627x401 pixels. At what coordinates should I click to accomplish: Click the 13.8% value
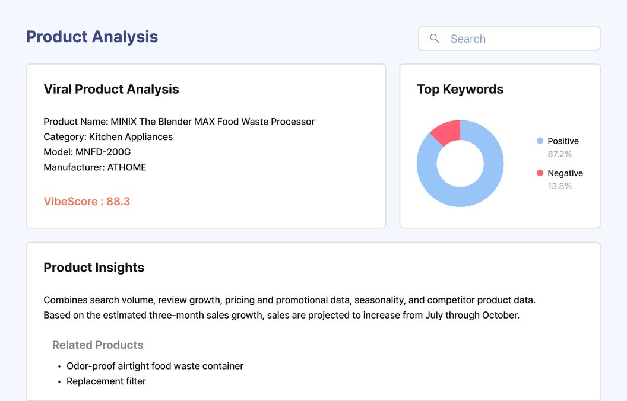[x=559, y=186]
